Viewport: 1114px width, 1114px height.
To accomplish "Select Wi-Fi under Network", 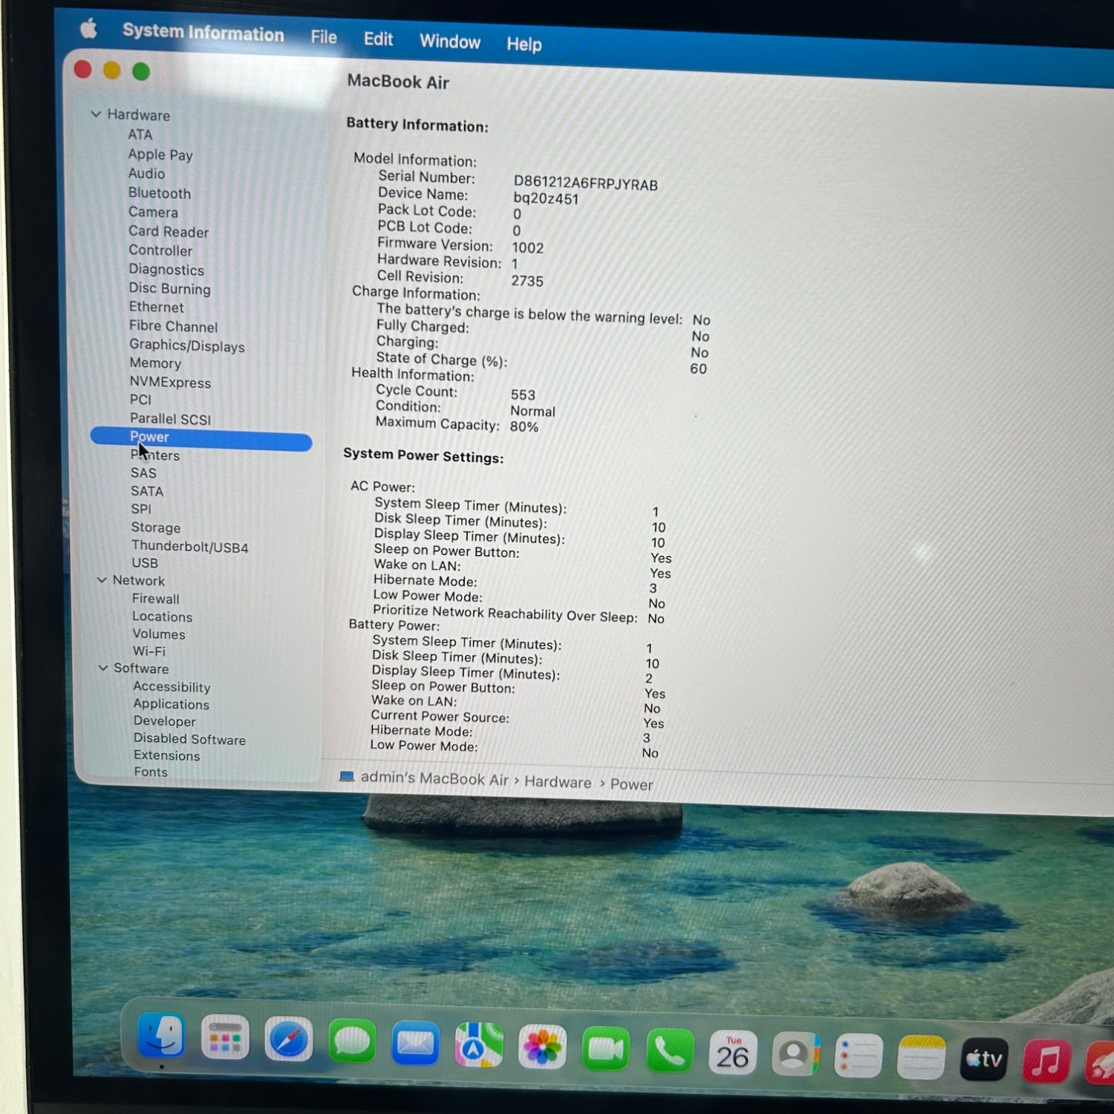I will click(x=149, y=651).
